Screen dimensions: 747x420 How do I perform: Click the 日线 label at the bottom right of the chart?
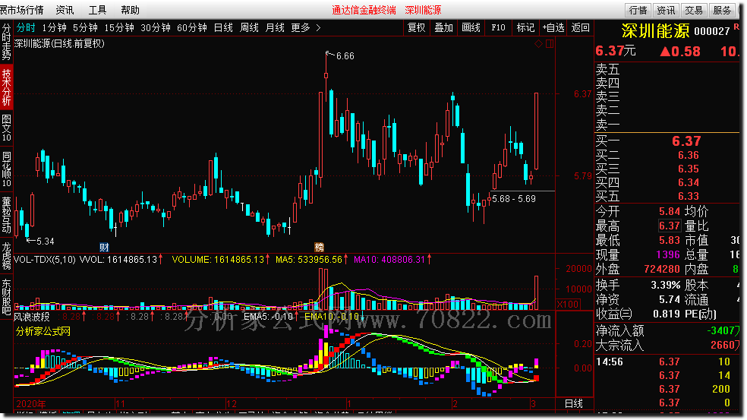(574, 403)
